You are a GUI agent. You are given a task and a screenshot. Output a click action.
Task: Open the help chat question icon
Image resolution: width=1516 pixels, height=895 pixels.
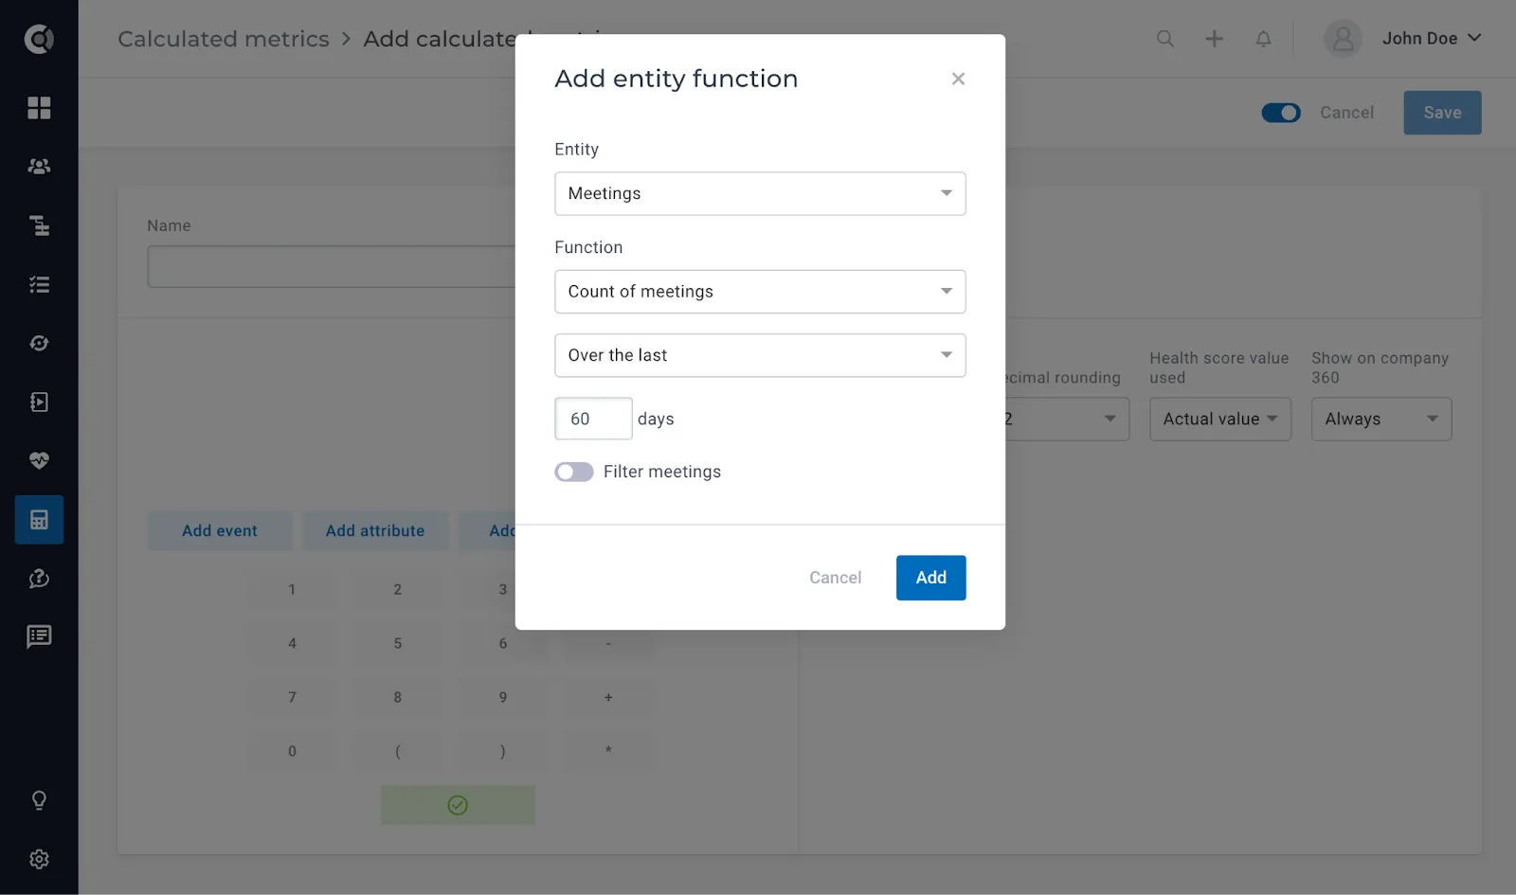tap(39, 578)
